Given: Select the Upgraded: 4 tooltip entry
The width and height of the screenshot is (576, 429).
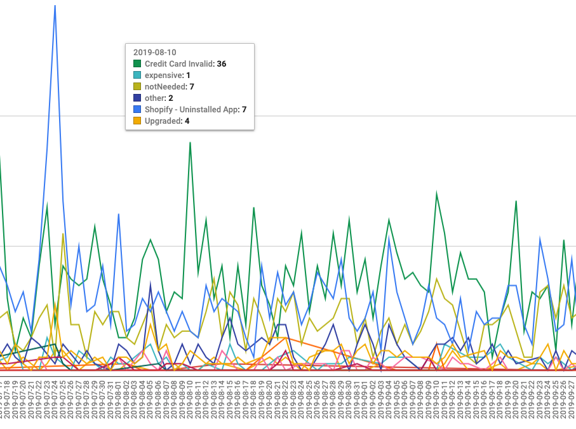Looking at the screenshot, I should point(167,121).
